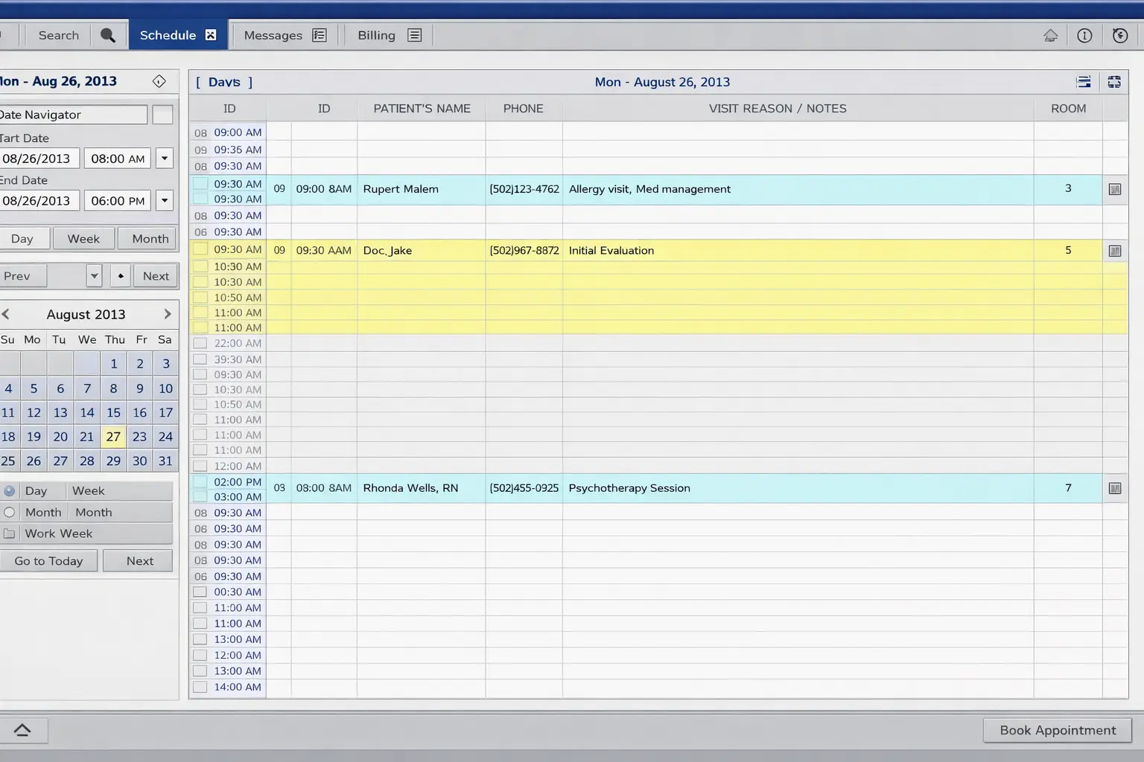Click the Go to Today button

(x=48, y=560)
